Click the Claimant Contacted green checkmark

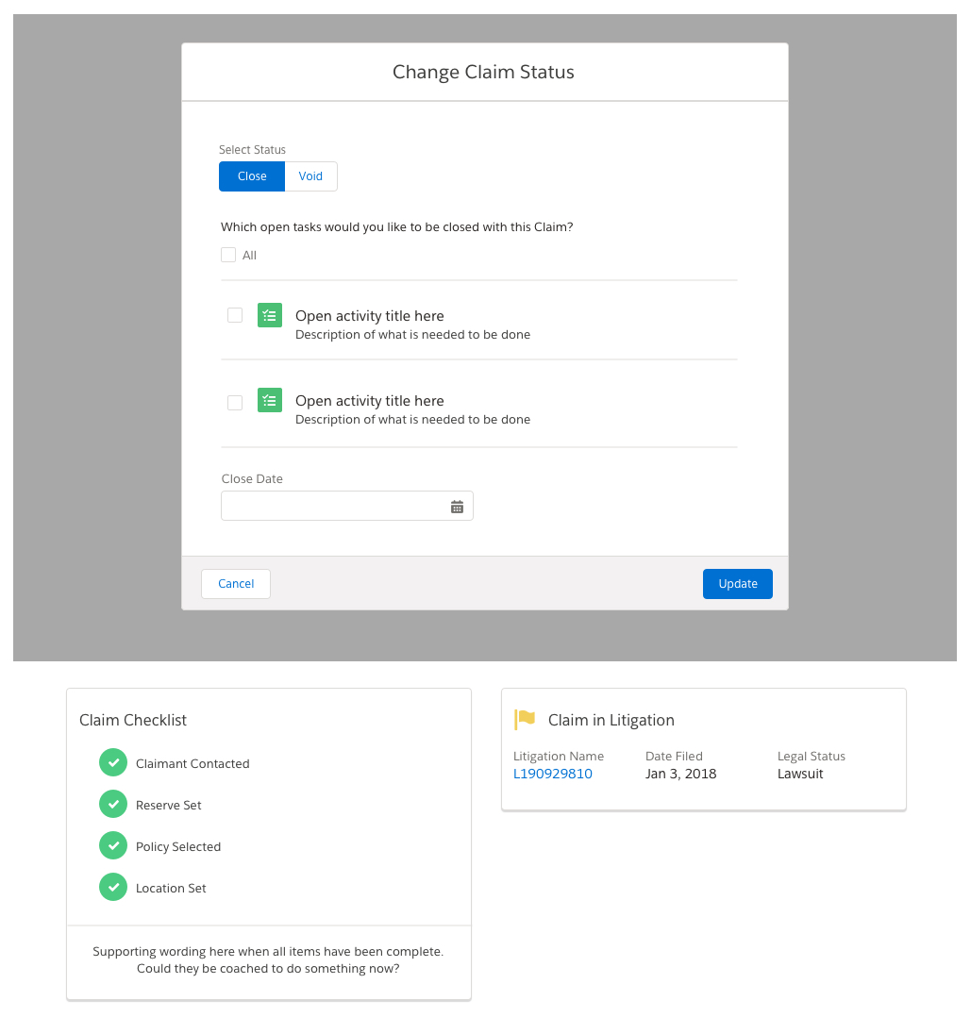(x=113, y=762)
